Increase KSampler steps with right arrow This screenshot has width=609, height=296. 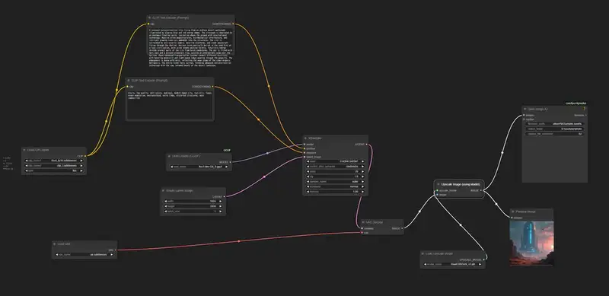click(363, 171)
